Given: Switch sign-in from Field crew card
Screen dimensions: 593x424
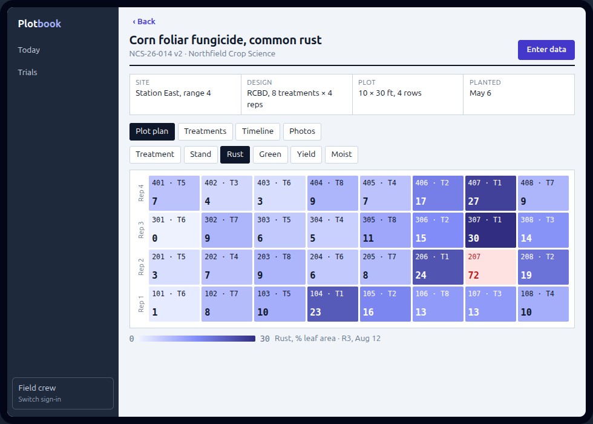Looking at the screenshot, I should click(x=63, y=393).
